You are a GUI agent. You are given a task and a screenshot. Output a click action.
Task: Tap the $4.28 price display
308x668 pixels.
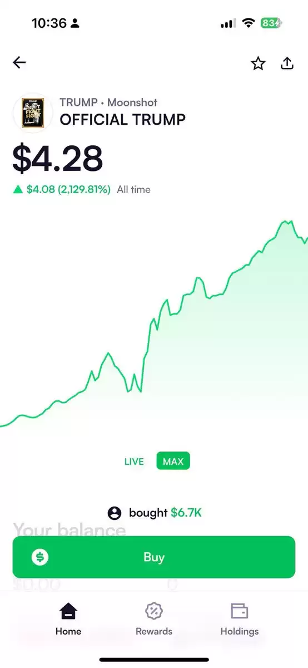[x=58, y=158]
